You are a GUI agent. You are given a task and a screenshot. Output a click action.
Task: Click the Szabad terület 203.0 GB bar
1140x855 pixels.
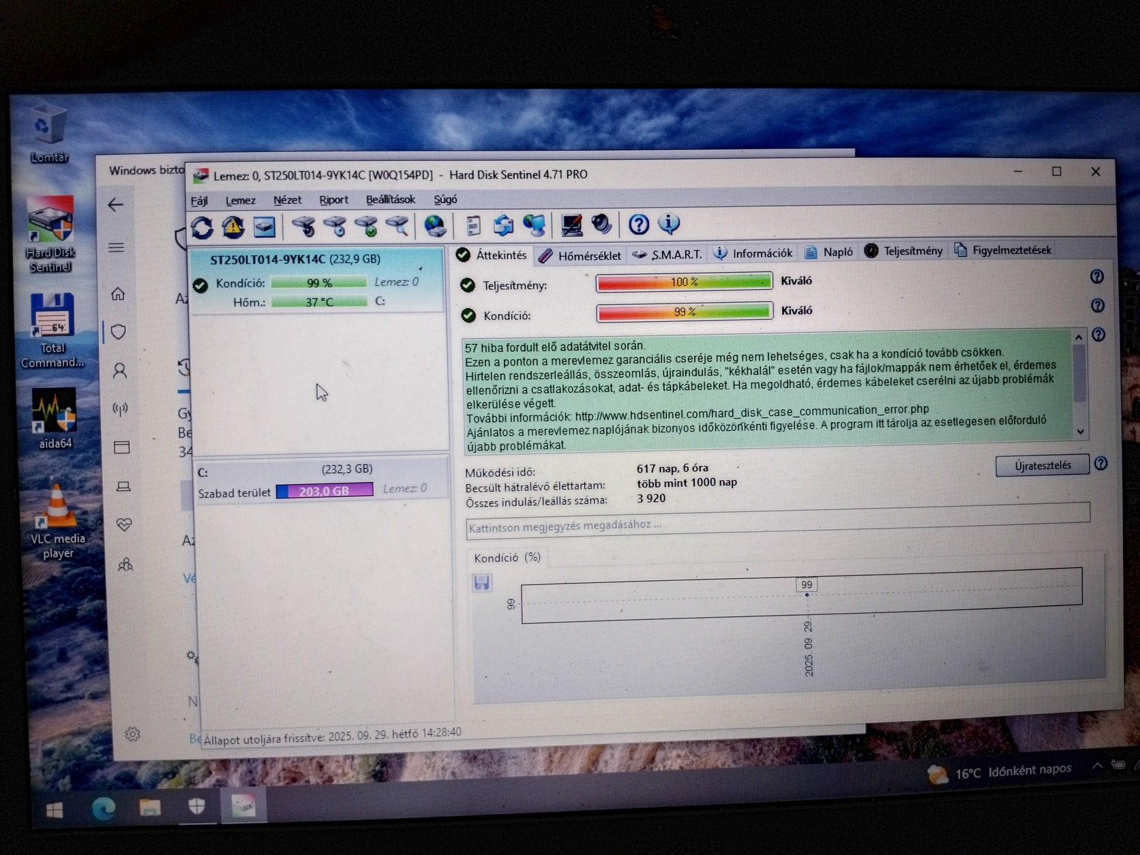325,491
